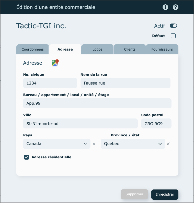194x203 pixels.
Task: Edit the Code postal field
Action: point(156,124)
